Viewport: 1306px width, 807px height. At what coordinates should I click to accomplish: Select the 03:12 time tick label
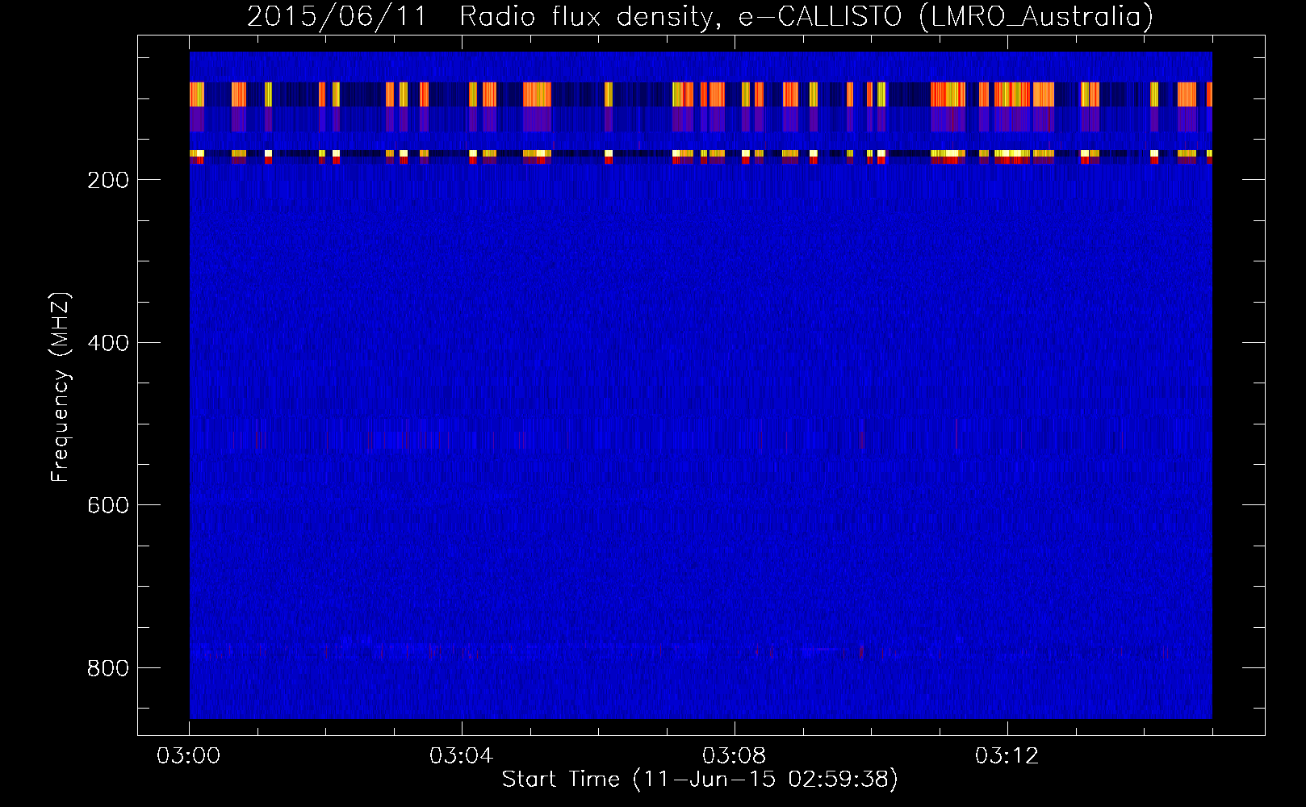[1007, 756]
